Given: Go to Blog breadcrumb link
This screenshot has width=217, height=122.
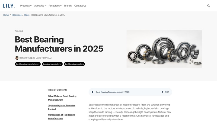Looking at the screenshot, I should pos(26,15).
